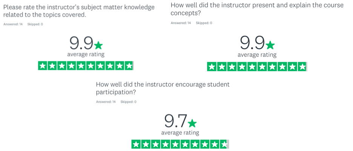This screenshot has width=353, height=151.
Task: Click the first 9.9 rating number on left
Action: tap(81, 43)
